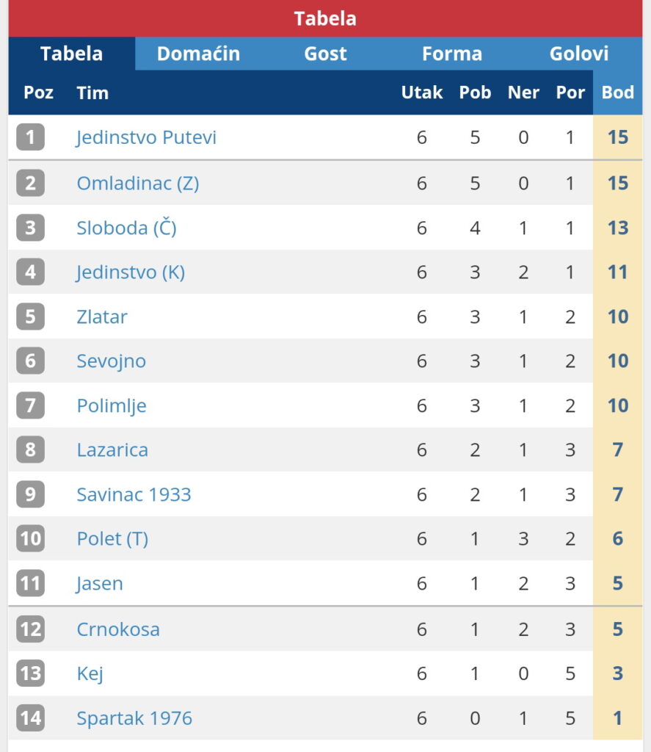Click the Polet (T) team link
The height and width of the screenshot is (752, 651).
pos(112,539)
